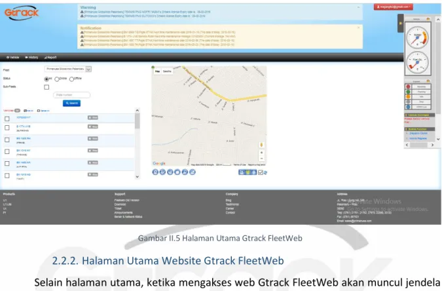The width and height of the screenshot is (442, 291).
Task: Tick the checkbox of the BM 1315 vehicle row
Action: [x=7, y=151]
